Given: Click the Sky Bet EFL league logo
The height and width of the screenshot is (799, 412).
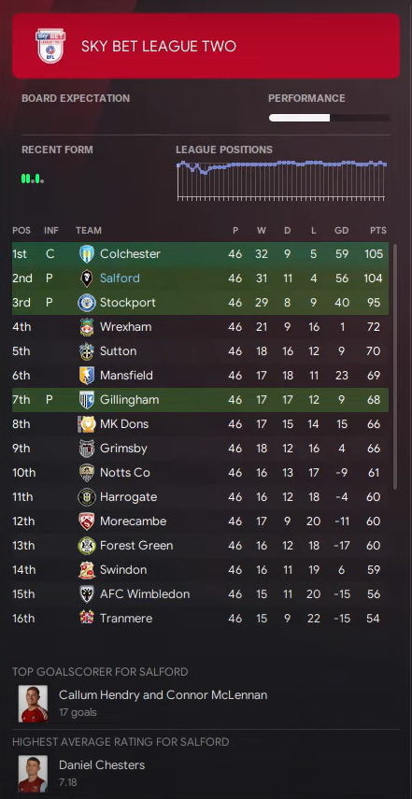Looking at the screenshot, I should point(50,46).
